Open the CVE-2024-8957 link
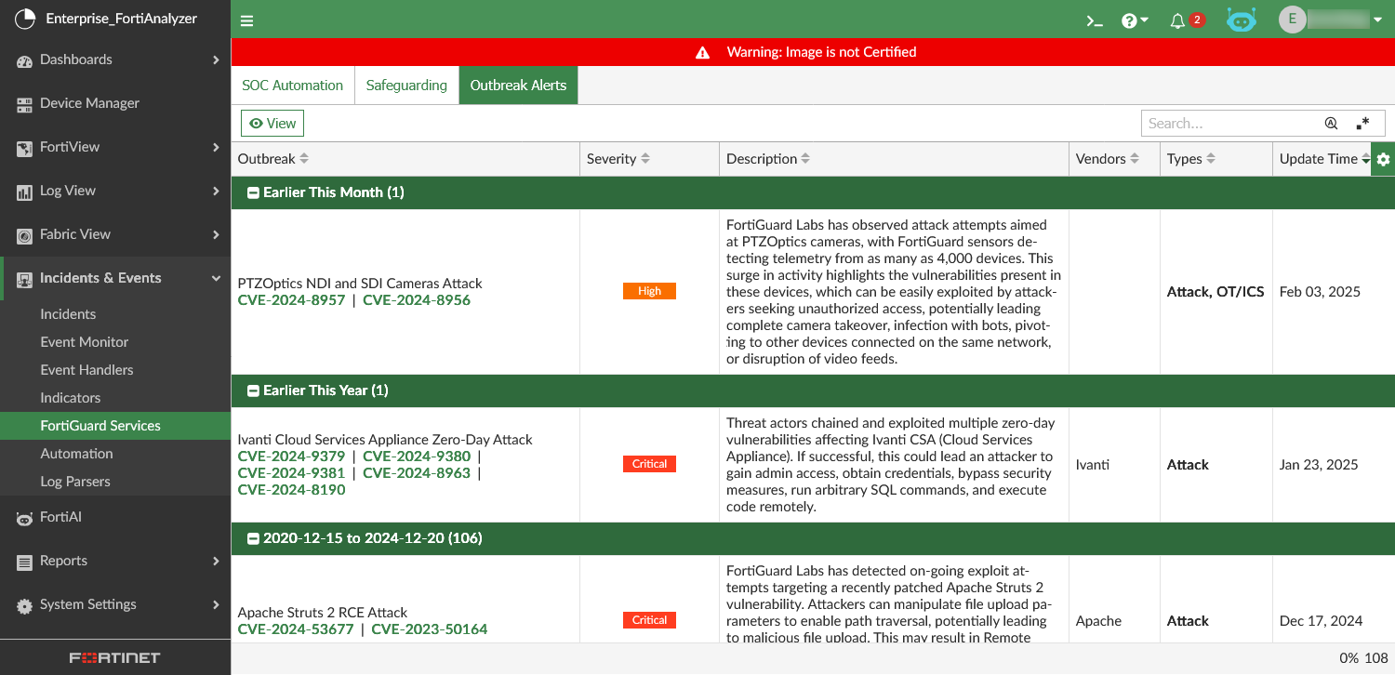 tap(291, 300)
